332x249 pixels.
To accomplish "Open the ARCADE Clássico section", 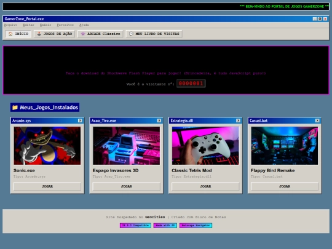I will pyautogui.click(x=100, y=34).
